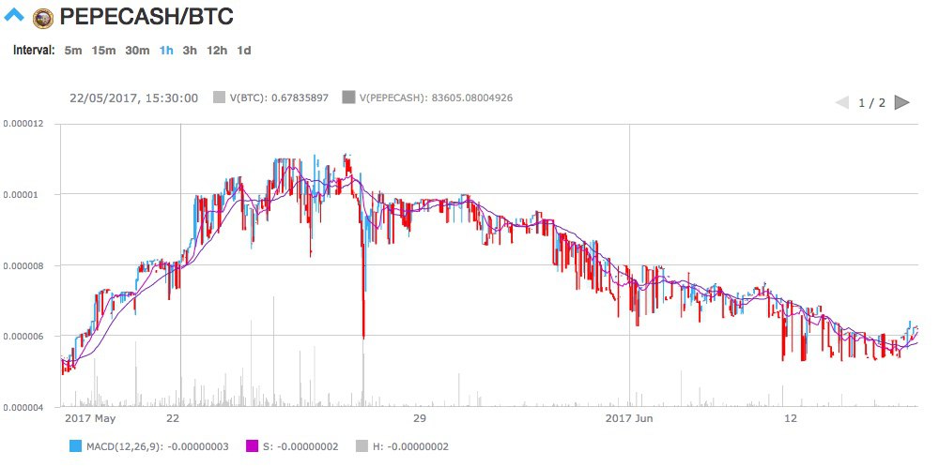
Task: Click the 2017 Jun x-axis label
Action: point(629,418)
